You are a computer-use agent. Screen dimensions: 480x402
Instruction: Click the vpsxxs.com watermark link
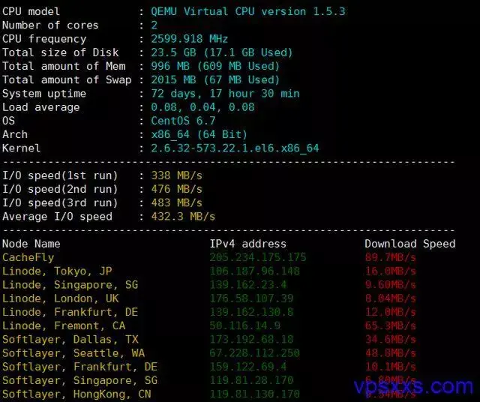(413, 386)
